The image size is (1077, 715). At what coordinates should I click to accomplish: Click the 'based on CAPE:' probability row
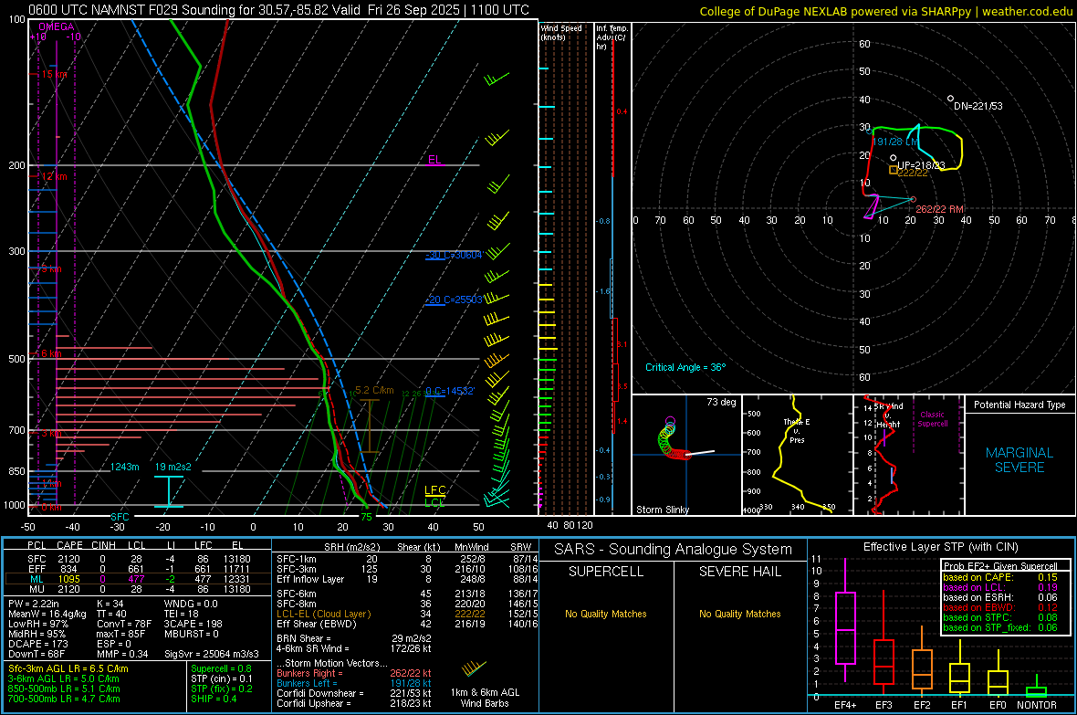[1000, 577]
